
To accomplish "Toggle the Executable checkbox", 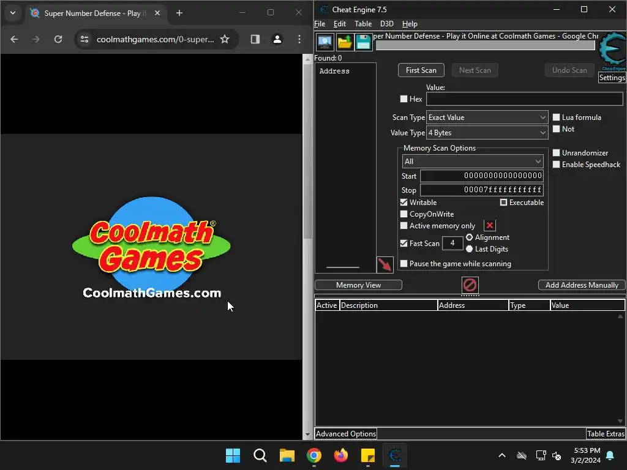I will pos(503,202).
